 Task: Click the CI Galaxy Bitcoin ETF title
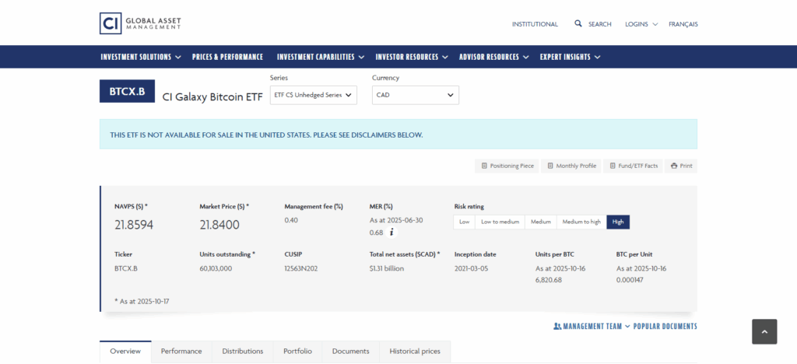point(212,97)
